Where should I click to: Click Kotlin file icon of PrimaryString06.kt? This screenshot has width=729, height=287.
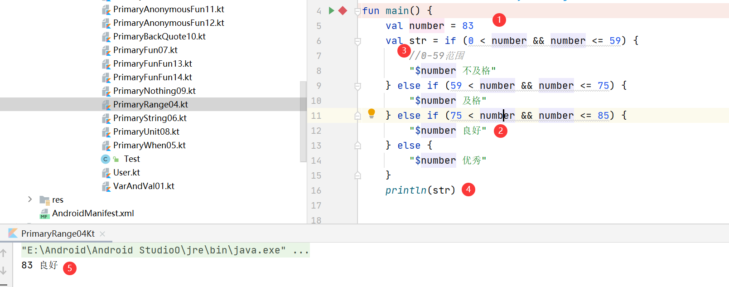[106, 118]
